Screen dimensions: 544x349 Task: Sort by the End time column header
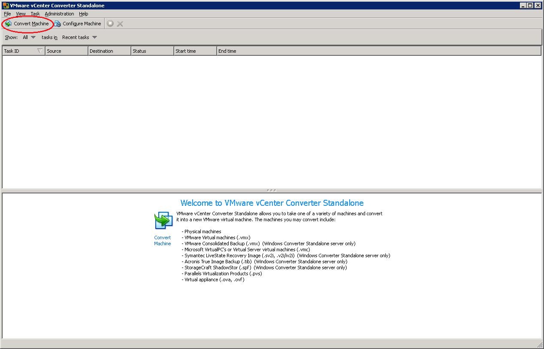379,51
